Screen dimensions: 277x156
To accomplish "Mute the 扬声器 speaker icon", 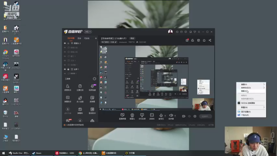I will (x=171, y=115).
